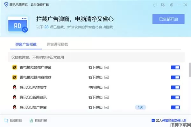Click 右下弹出 text for 腾讯QQ新闻资讯
The width and height of the screenshot is (191, 127).
[x=95, y=97]
